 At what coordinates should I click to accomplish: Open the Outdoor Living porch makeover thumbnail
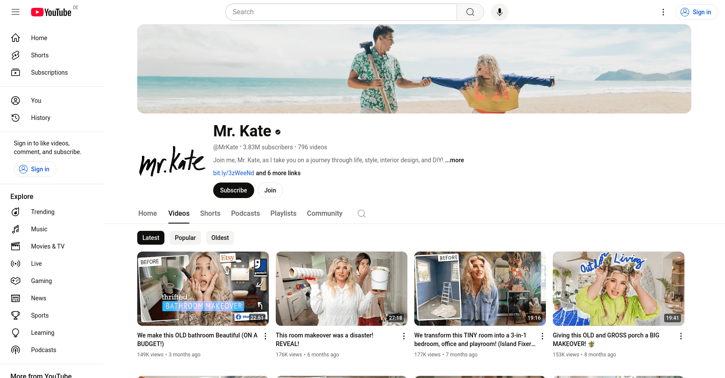[x=618, y=288]
